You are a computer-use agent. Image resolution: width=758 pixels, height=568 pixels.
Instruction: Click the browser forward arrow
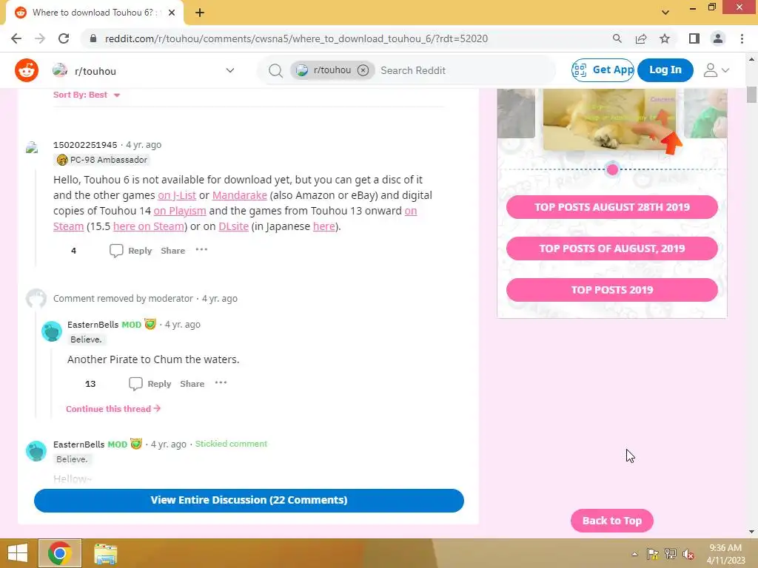click(40, 38)
